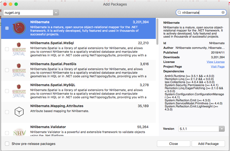Select the NHibernate.Validator package title

tap(48, 127)
